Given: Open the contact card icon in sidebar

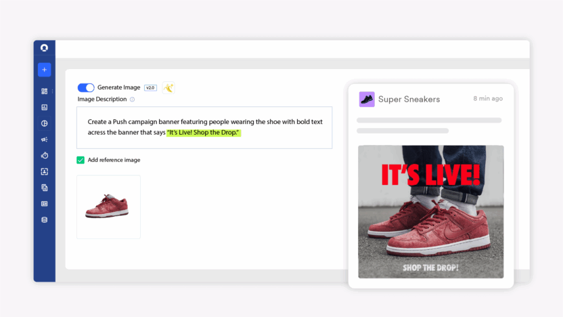Looking at the screenshot, I should [44, 171].
